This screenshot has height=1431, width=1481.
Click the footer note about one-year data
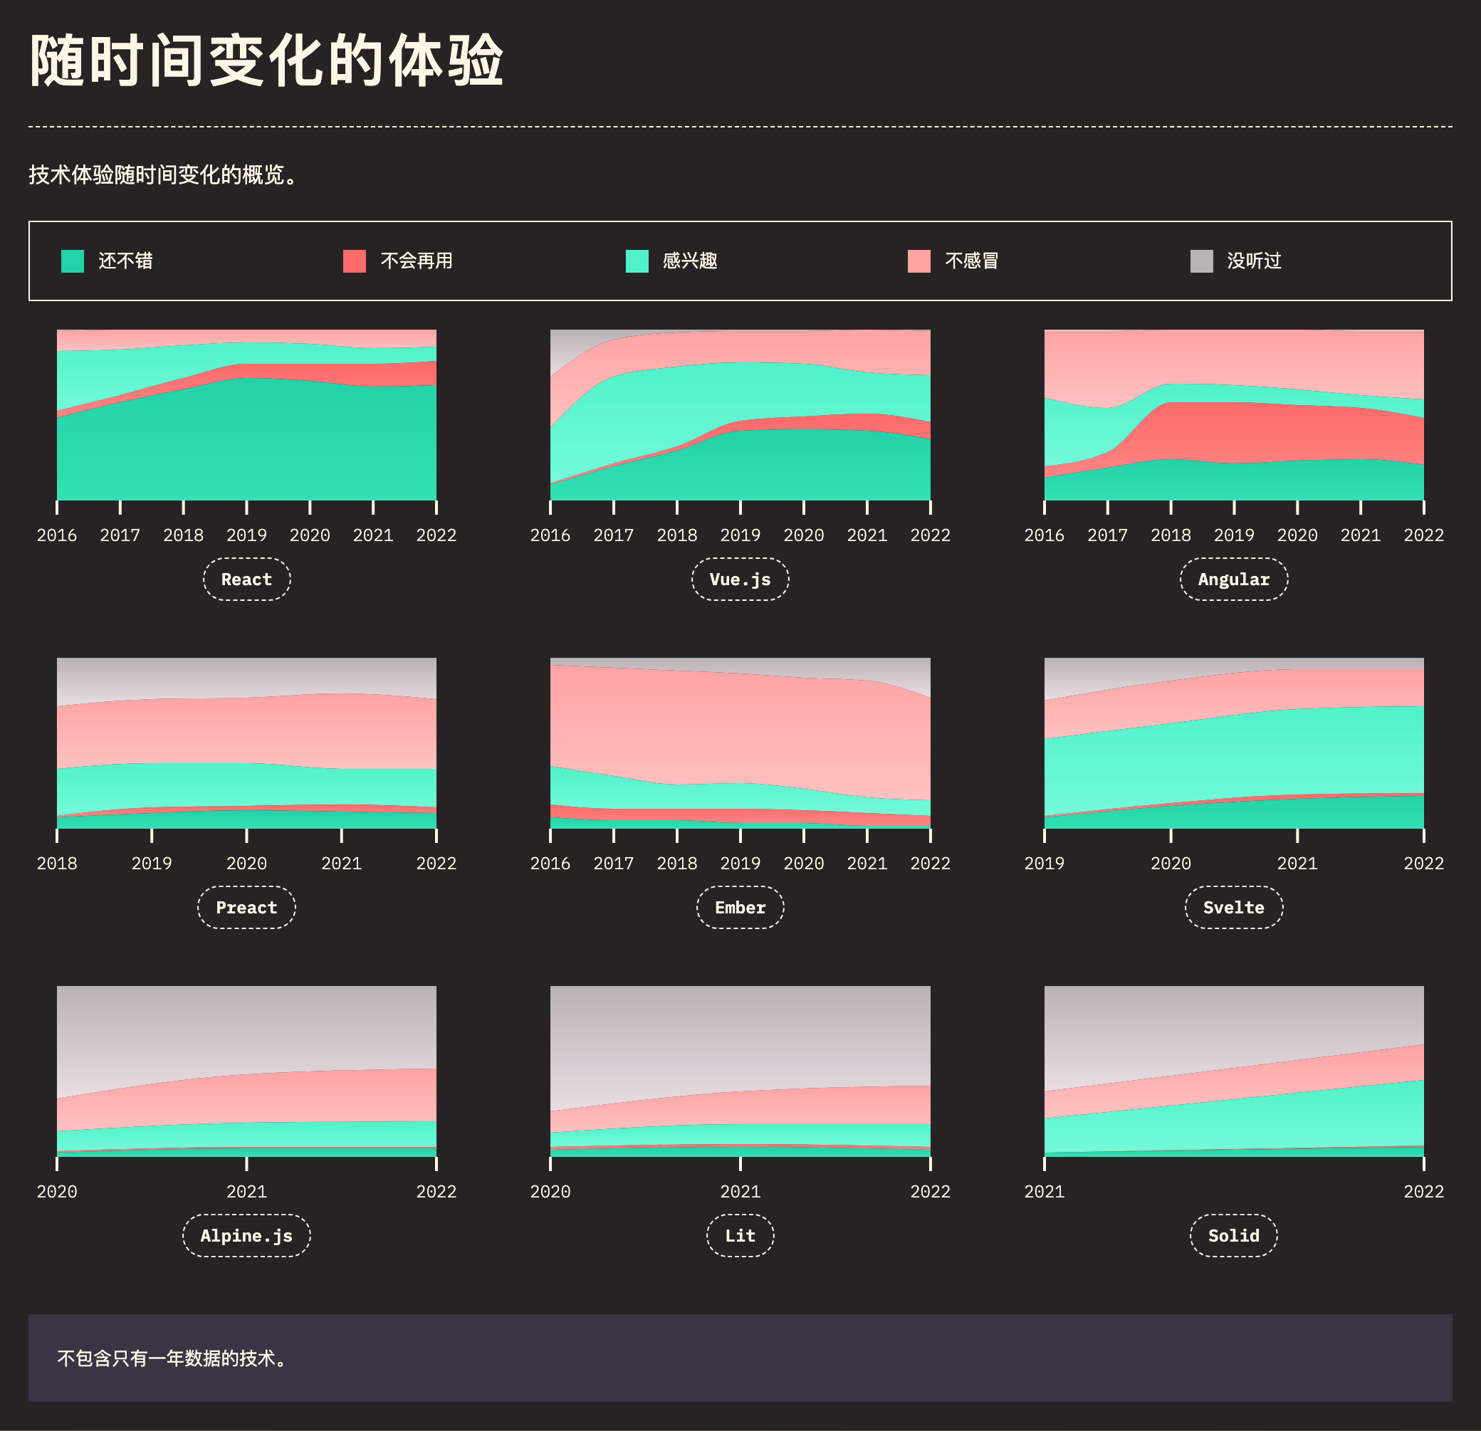[x=172, y=1357]
